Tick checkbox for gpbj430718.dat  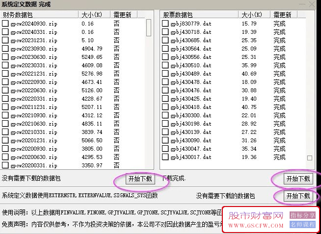pos(165,32)
